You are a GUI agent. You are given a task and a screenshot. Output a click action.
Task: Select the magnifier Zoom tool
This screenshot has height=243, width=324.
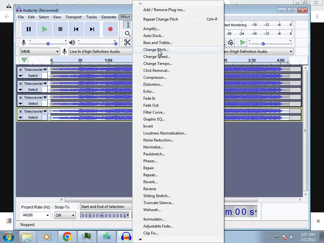pyautogui.click(x=128, y=34)
